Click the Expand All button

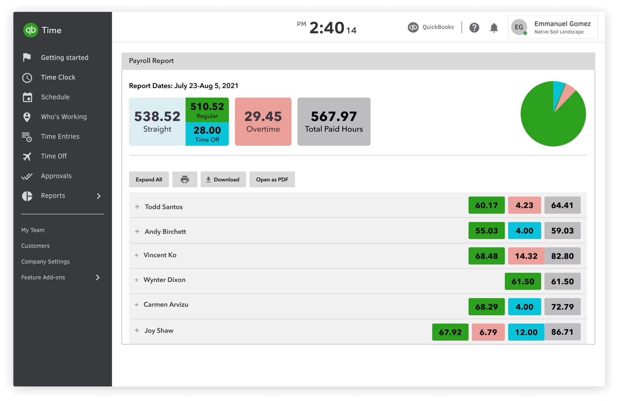(149, 179)
